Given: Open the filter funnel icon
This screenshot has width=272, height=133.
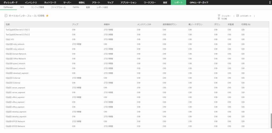Looking at the screenshot, I should [x=219, y=15].
